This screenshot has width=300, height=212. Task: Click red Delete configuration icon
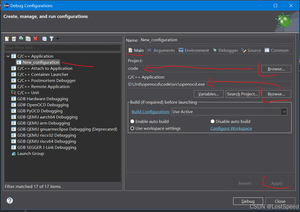[35, 39]
